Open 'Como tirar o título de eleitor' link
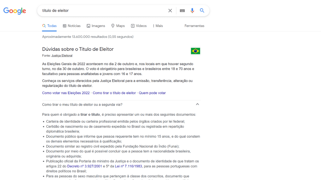This screenshot has height=180, width=321. coord(114,93)
